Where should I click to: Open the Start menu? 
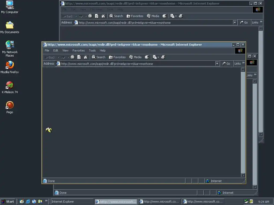8,202
